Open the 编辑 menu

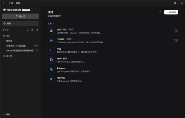[x=18, y=3]
